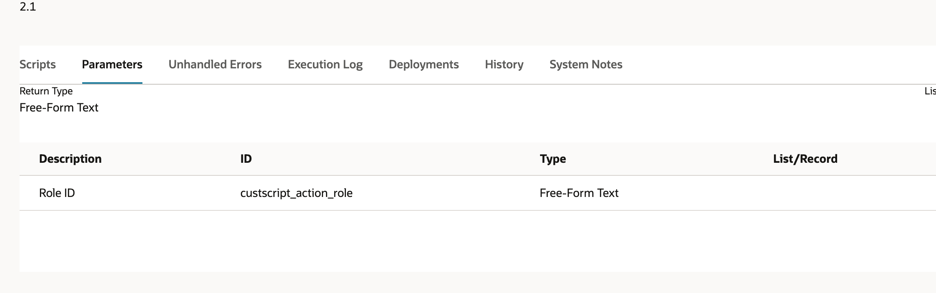This screenshot has width=936, height=293.
Task: Switch to the Deployments tab
Action: 424,64
